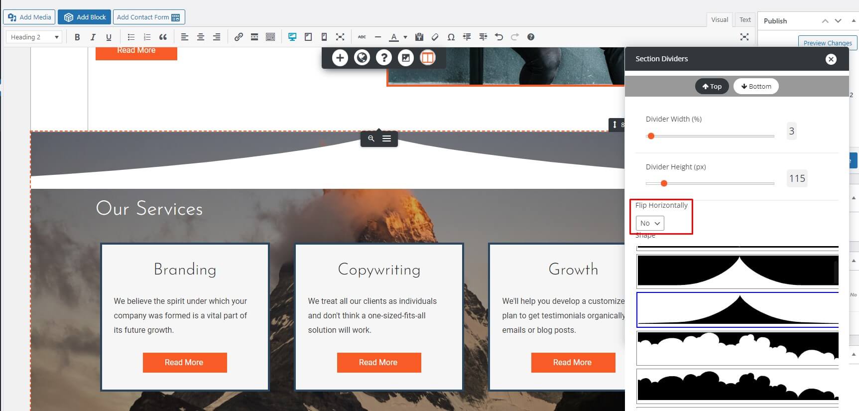Move Publish panel down
The height and width of the screenshot is (411, 859).
(x=838, y=21)
